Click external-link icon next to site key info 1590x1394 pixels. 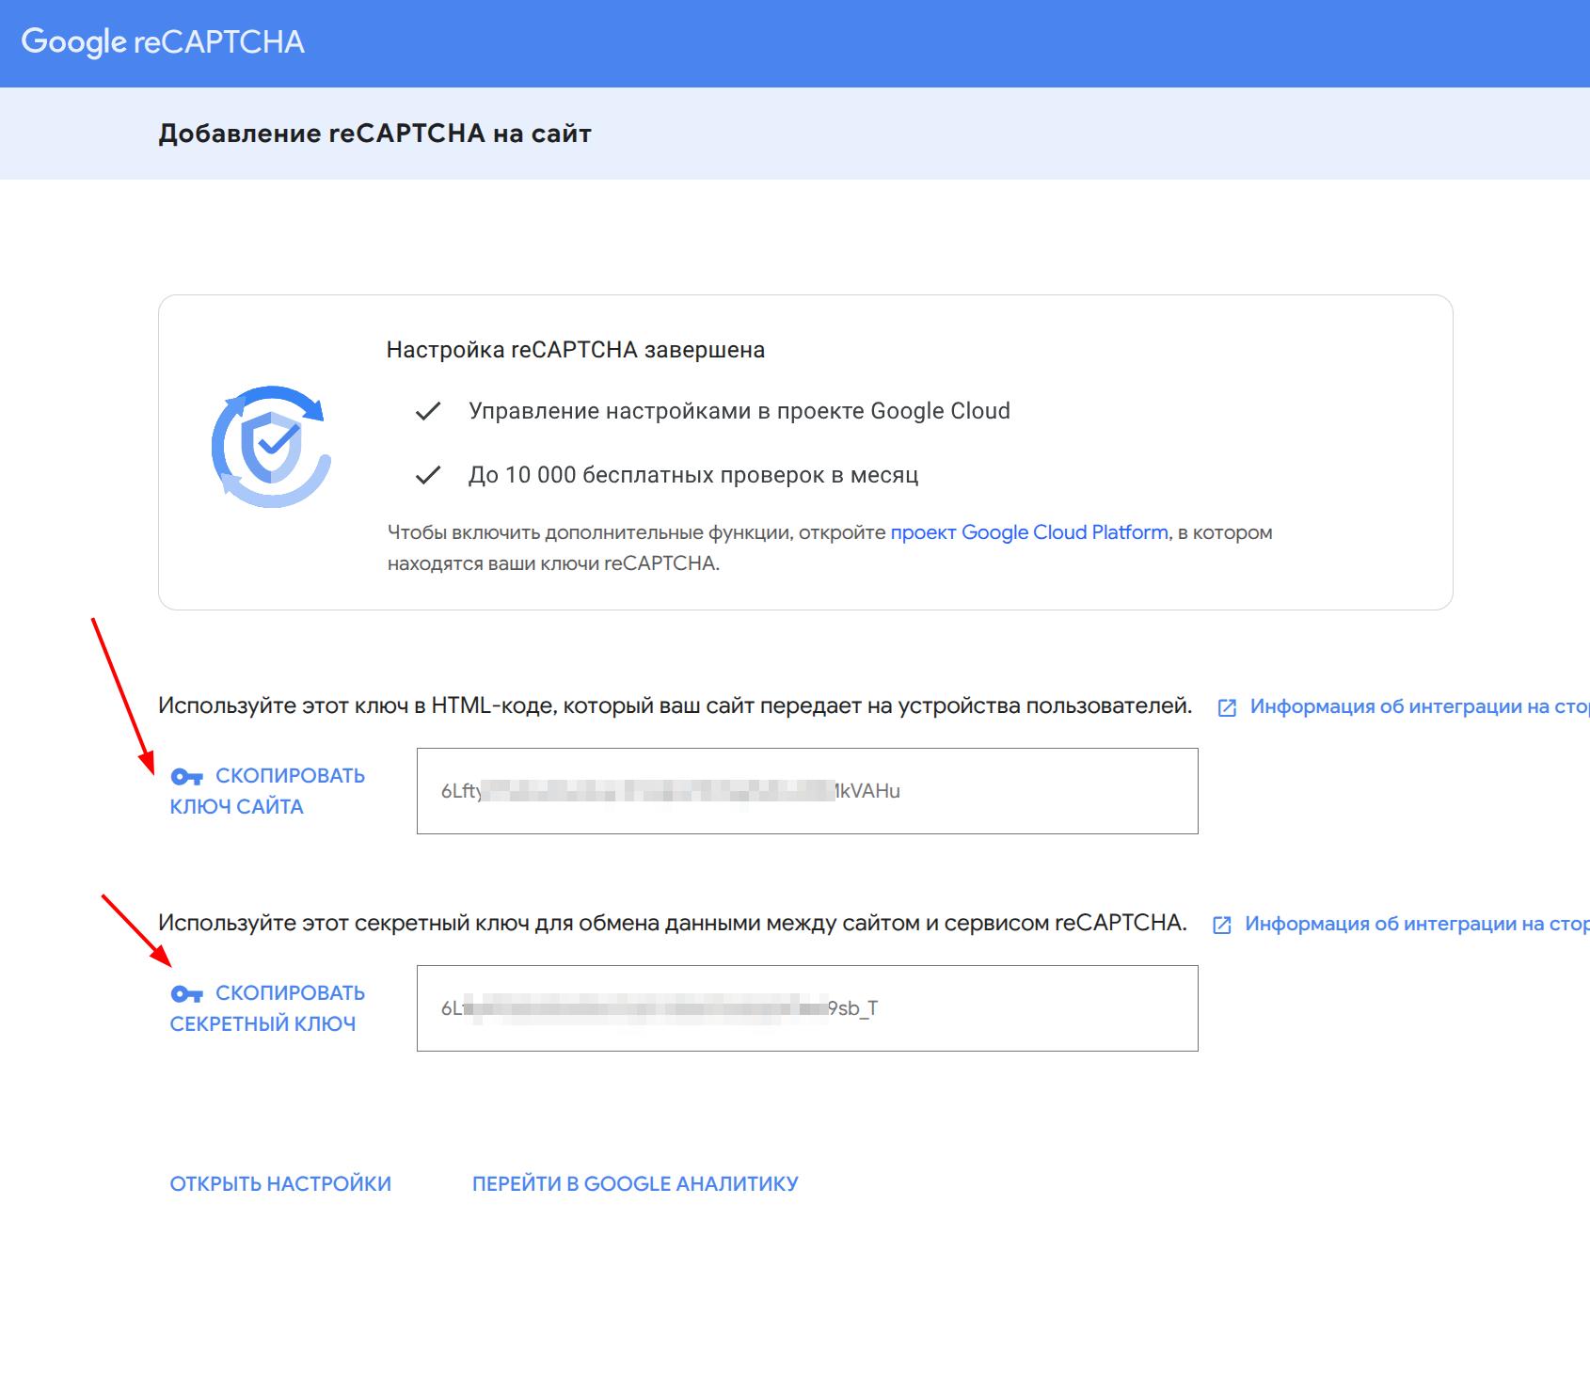(1227, 707)
